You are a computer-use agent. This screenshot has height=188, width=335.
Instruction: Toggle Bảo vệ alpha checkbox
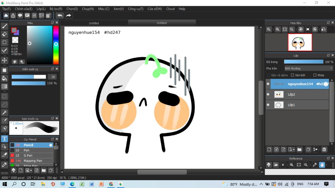(269, 75)
